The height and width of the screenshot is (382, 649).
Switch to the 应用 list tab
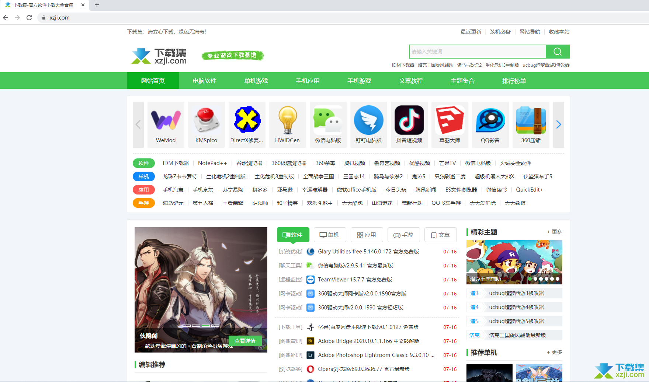coord(367,235)
